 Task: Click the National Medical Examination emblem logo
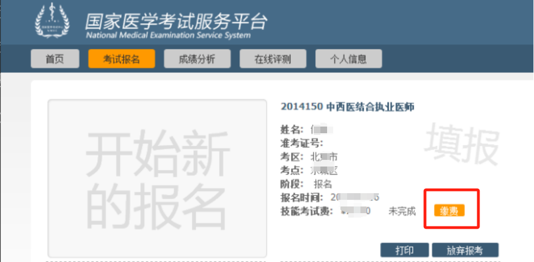coord(53,22)
